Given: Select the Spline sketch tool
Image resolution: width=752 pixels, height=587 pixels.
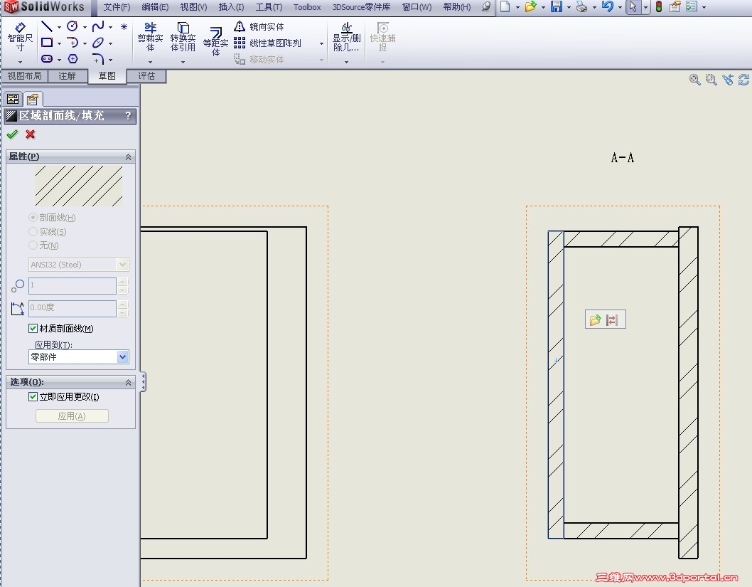Looking at the screenshot, I should 98,26.
